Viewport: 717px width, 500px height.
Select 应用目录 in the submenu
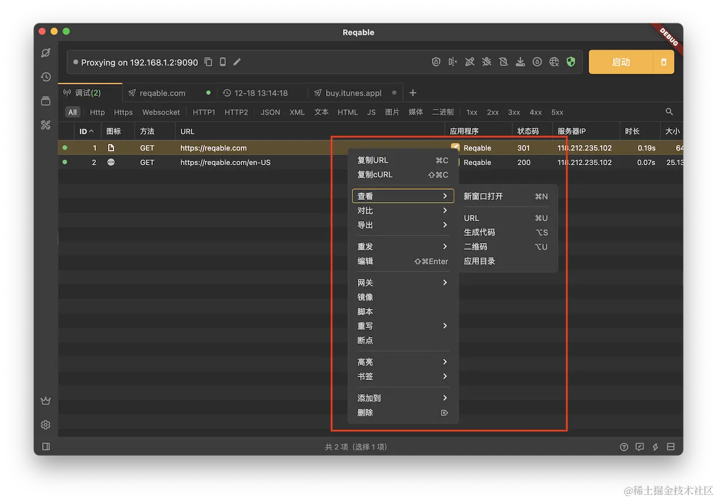tap(506, 261)
